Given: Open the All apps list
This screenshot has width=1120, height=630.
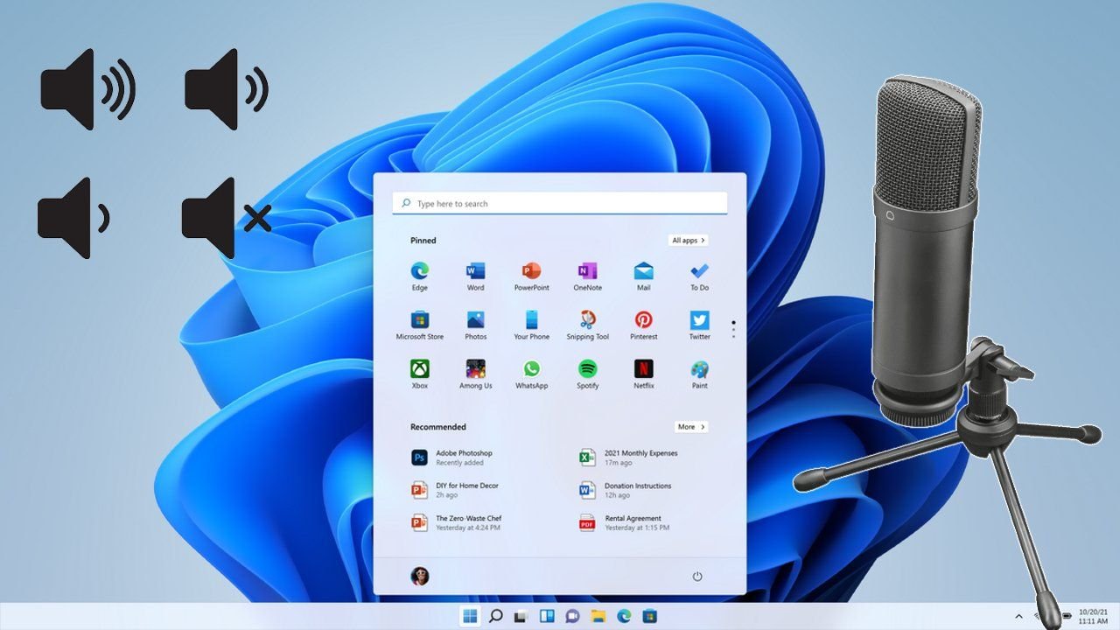Looking at the screenshot, I should (x=689, y=240).
